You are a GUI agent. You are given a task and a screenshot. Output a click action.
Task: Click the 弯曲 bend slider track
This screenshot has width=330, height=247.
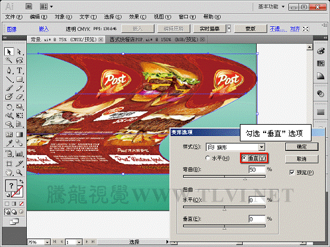click(224, 177)
